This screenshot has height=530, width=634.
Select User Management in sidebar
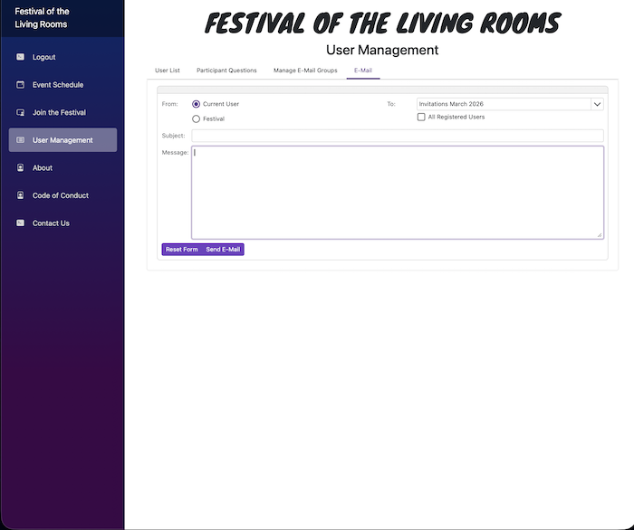[62, 140]
